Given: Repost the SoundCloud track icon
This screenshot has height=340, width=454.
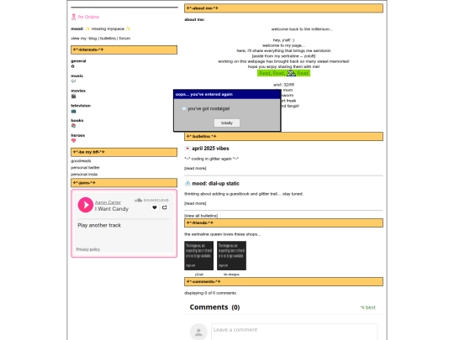Looking at the screenshot, I should pyautogui.click(x=165, y=207).
